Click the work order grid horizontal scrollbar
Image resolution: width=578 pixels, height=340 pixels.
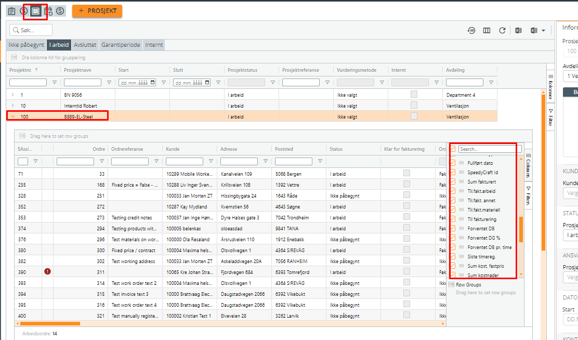coord(50,323)
